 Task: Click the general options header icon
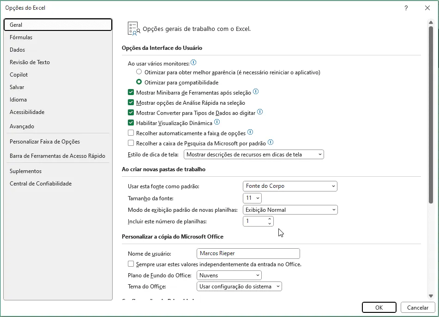[134, 29]
